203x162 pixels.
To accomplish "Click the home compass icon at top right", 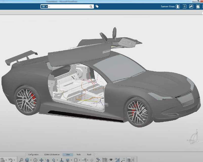I will point(198,6).
